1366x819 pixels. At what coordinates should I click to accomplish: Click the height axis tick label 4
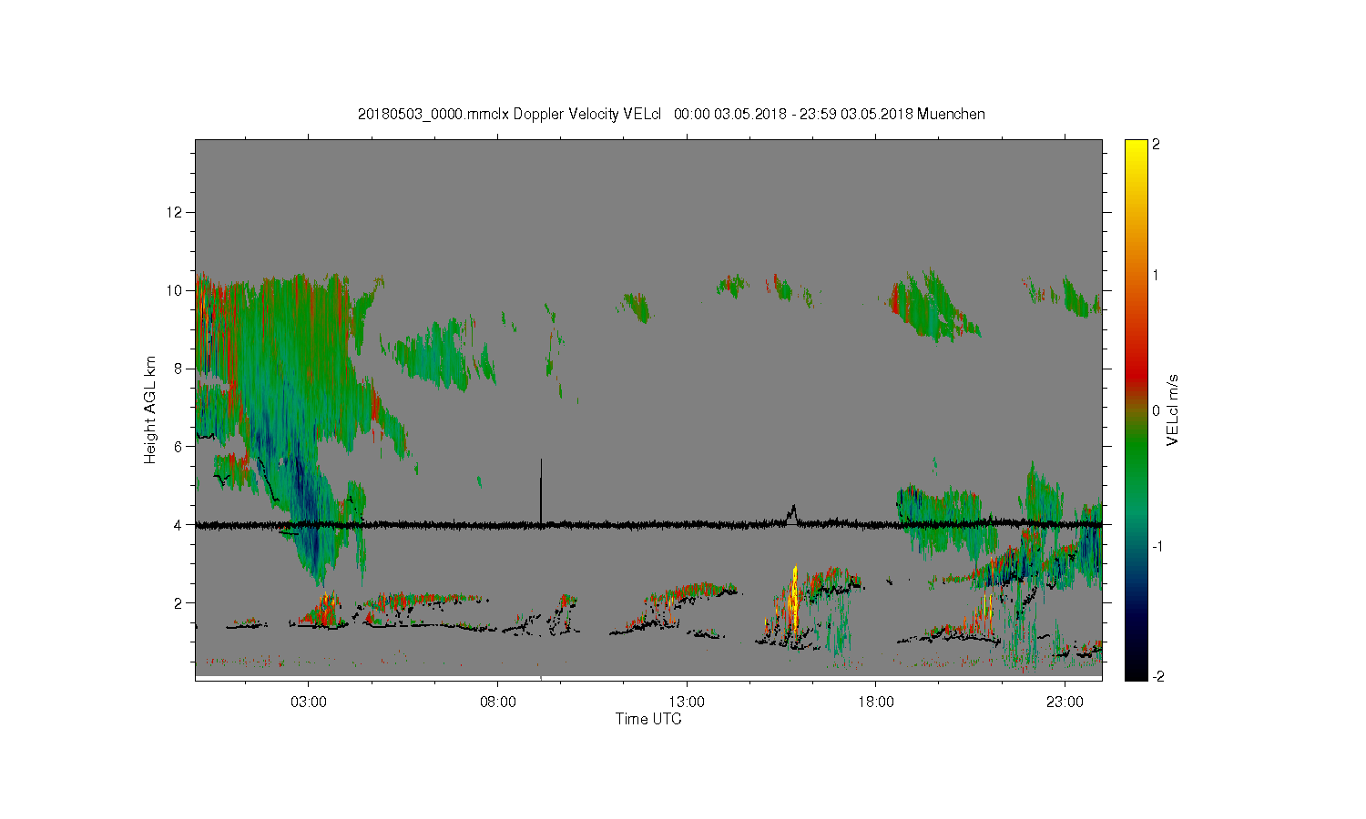point(179,525)
